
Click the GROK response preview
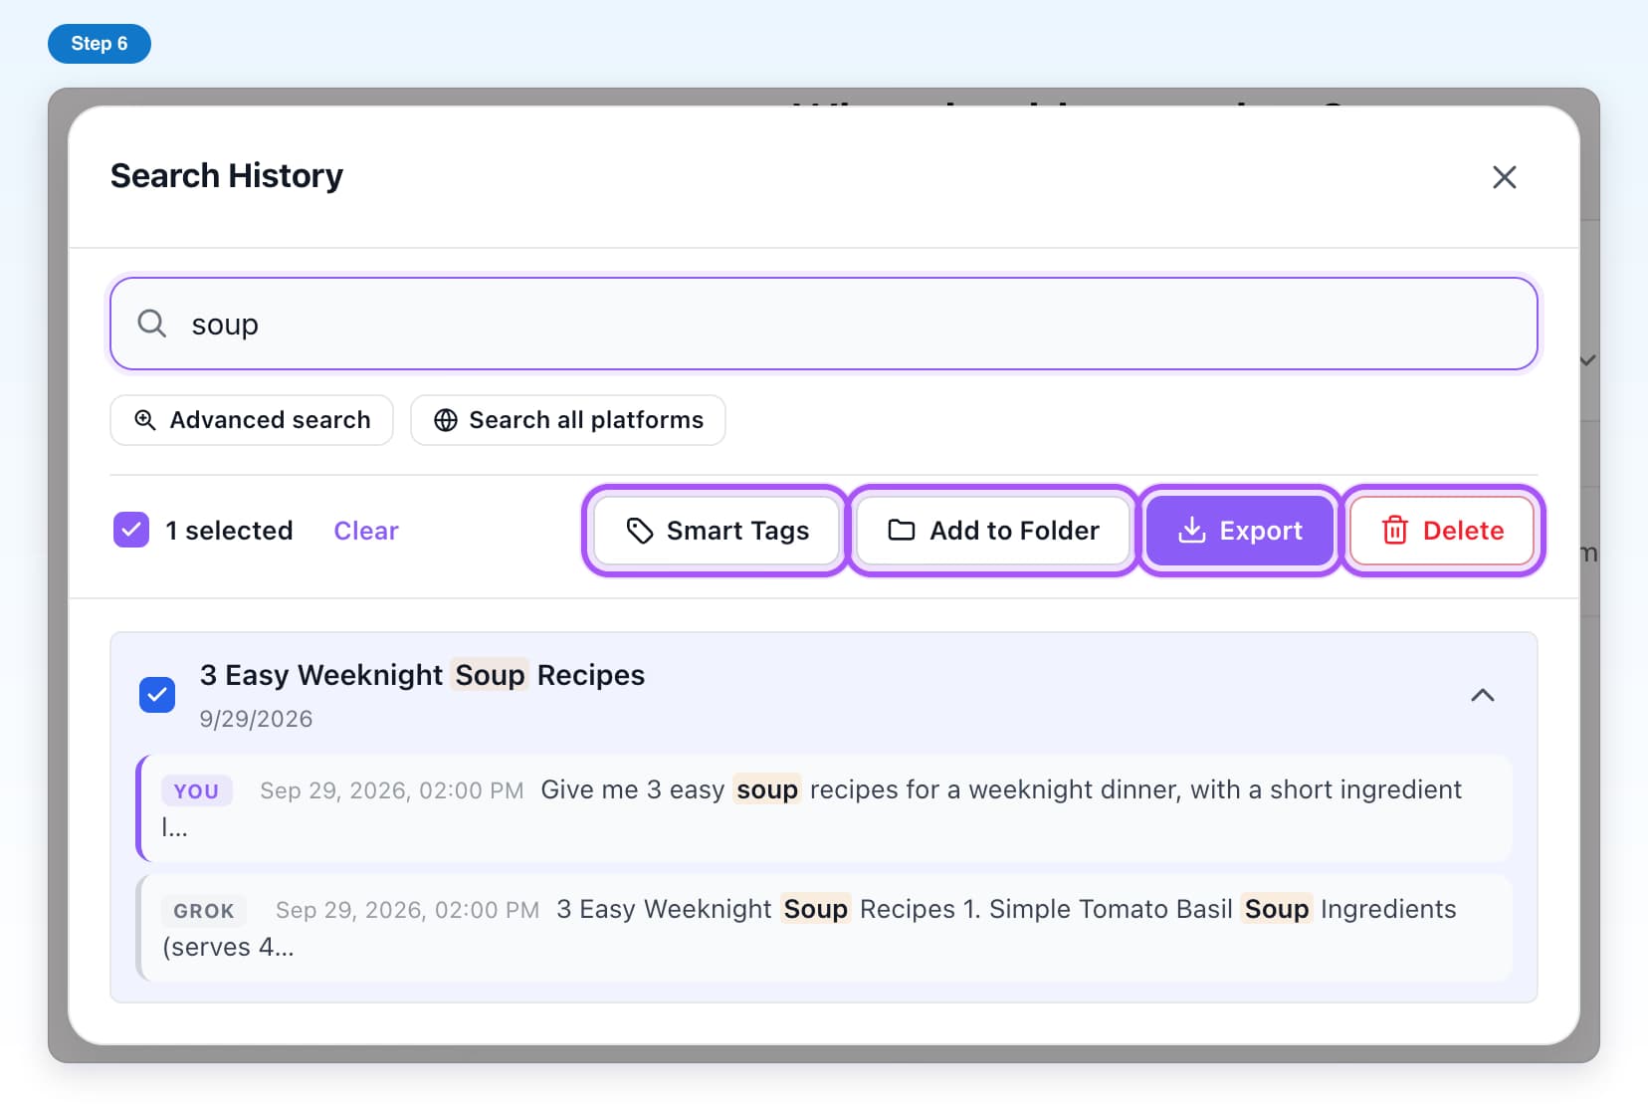[824, 928]
